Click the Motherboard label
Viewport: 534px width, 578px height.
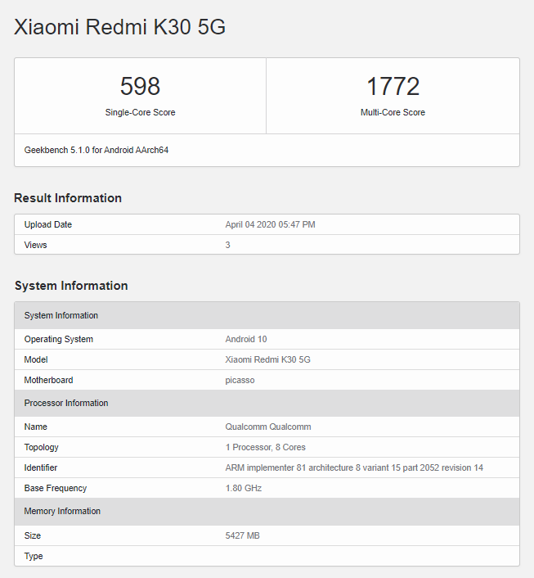48,380
